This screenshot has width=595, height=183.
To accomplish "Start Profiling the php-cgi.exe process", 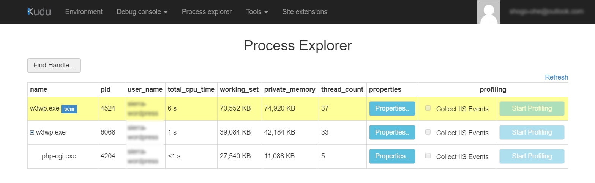I will click(x=532, y=156).
